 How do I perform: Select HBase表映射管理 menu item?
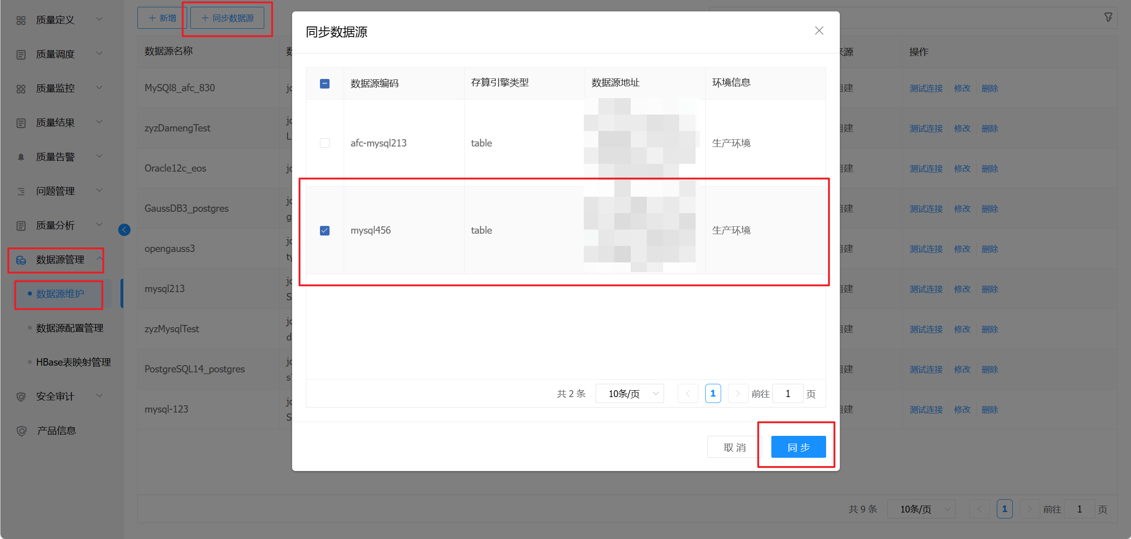(x=73, y=362)
